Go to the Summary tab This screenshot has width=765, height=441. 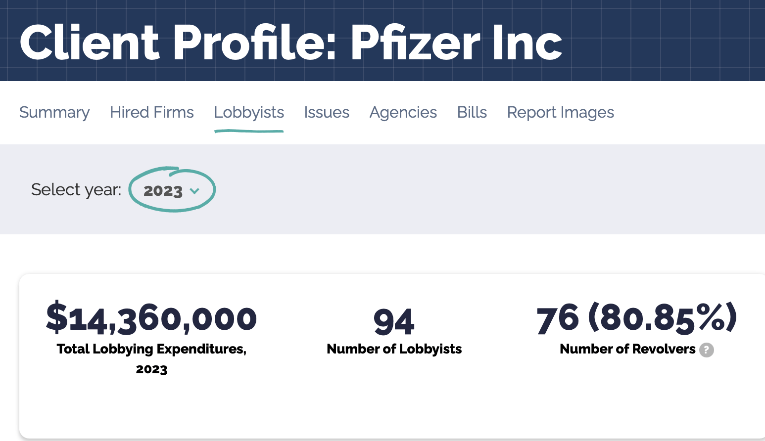point(54,113)
